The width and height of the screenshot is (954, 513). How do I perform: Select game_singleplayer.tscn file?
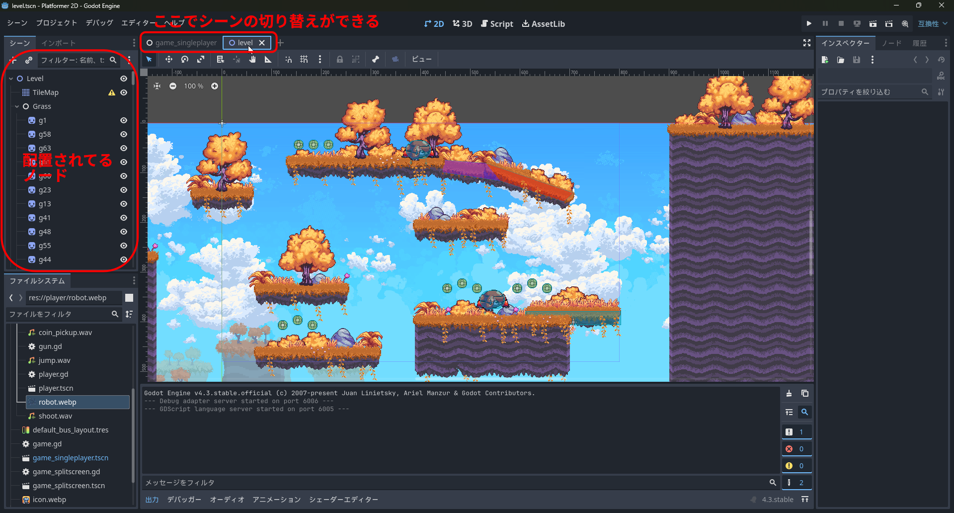tap(71, 458)
